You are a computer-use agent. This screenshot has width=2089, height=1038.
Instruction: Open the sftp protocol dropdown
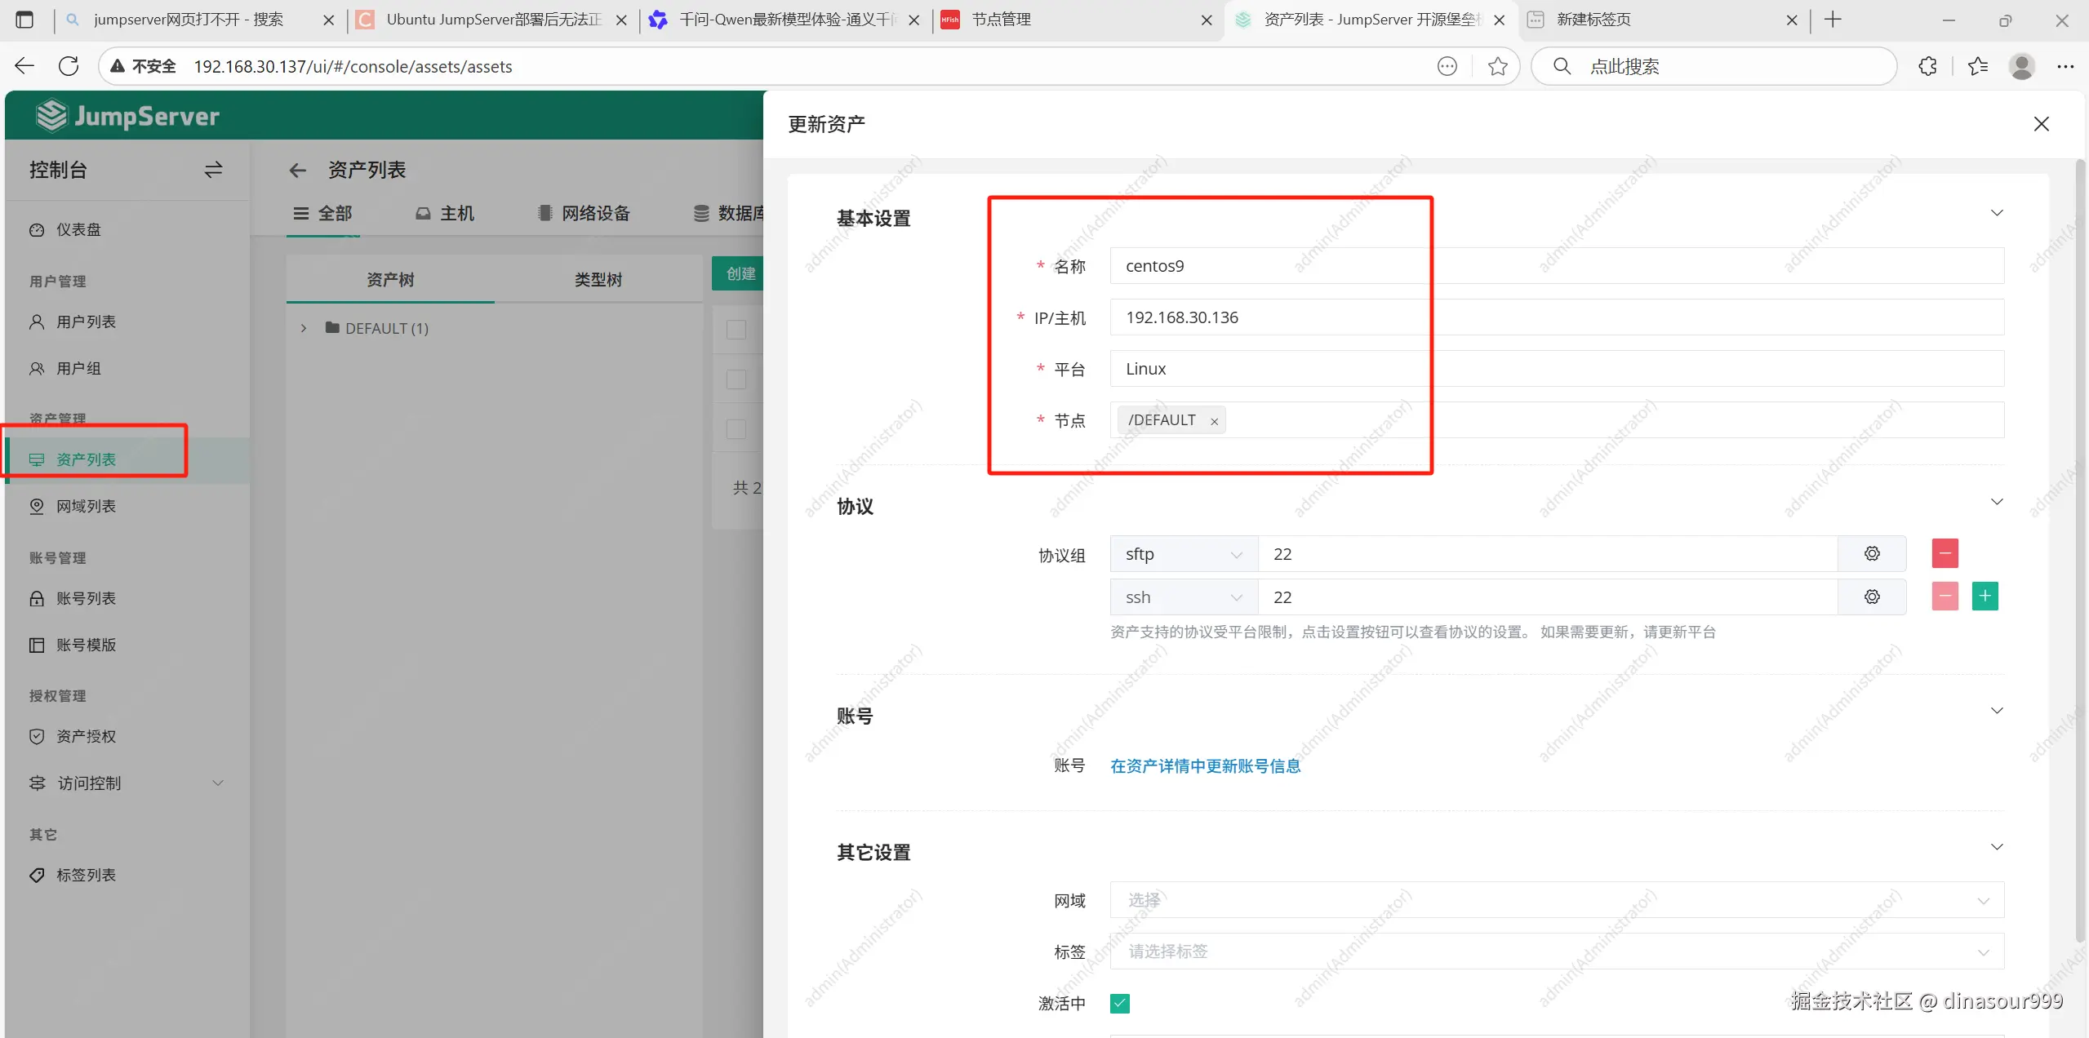coord(1183,554)
